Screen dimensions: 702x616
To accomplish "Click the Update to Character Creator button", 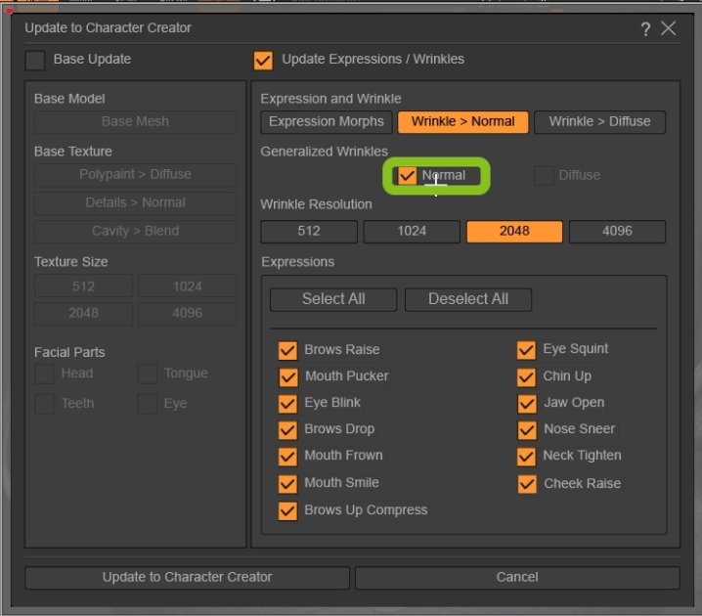I will [x=187, y=578].
